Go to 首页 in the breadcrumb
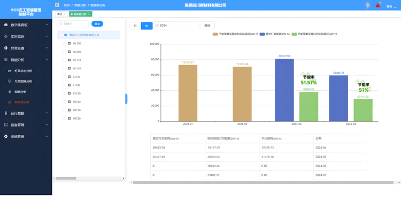 66,5
